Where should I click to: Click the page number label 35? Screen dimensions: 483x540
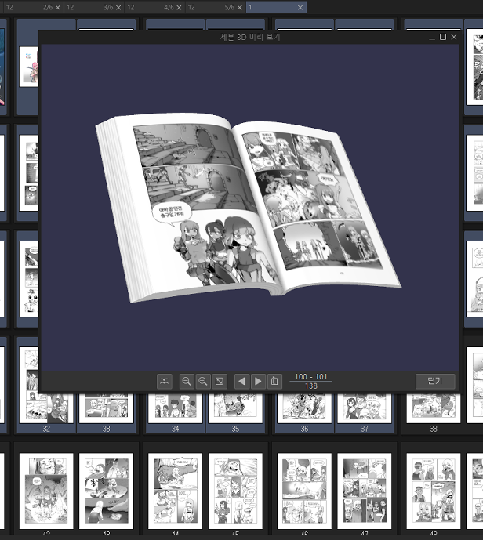point(235,429)
